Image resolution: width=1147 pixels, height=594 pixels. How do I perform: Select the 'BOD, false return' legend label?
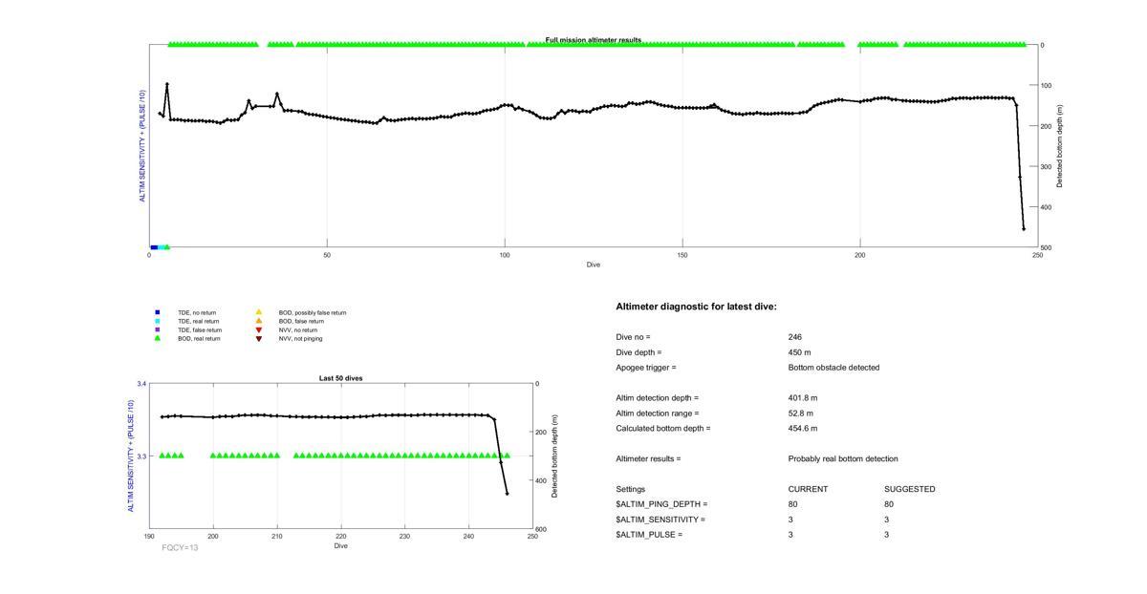pos(301,321)
